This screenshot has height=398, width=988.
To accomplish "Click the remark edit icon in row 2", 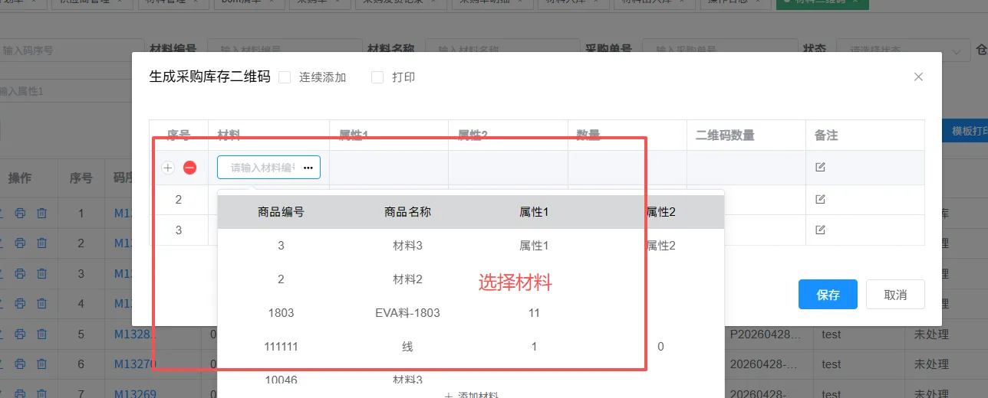I will click(x=820, y=199).
